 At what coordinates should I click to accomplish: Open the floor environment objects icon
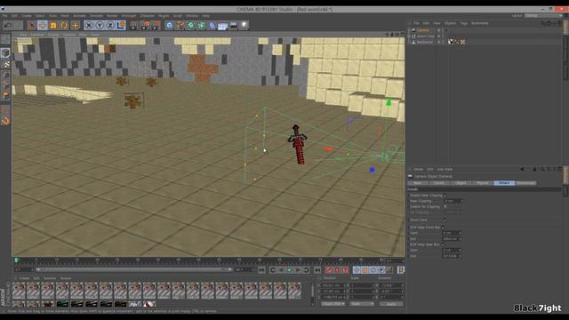click(x=223, y=25)
